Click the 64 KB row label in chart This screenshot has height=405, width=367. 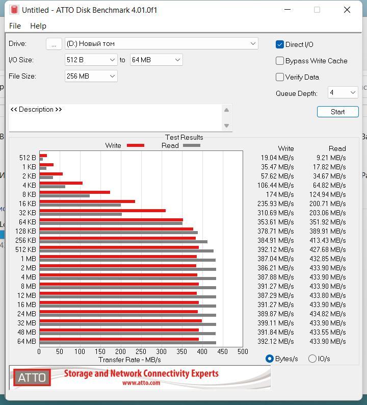tap(28, 222)
